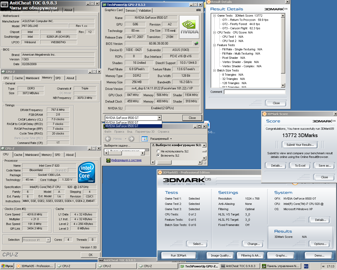
Task: Open the Пуск start button
Action: tap(7, 266)
